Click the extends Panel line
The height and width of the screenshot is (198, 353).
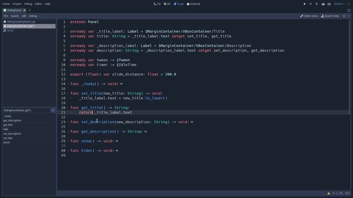84,22
